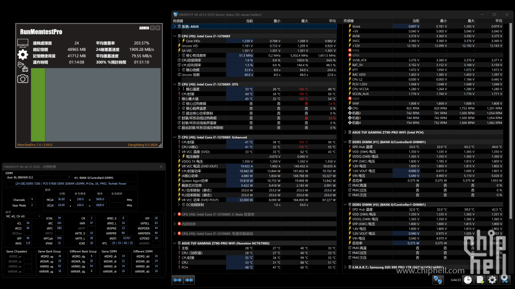Screen dimensions: 515x289
Task: Click HWiNFO clock reset timer icon
Action: pos(468,280)
